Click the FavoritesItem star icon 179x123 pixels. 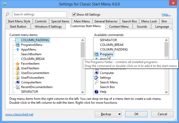pos(18,64)
